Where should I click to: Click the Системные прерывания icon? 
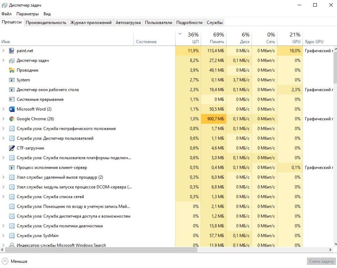pos(12,99)
